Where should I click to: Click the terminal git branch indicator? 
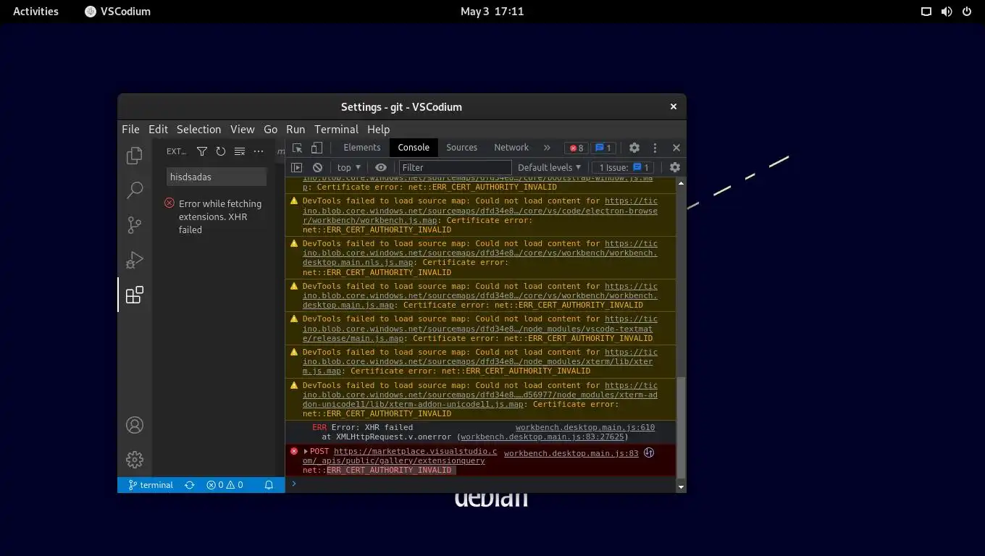click(x=151, y=485)
